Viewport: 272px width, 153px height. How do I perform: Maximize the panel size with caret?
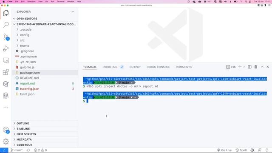262,67
